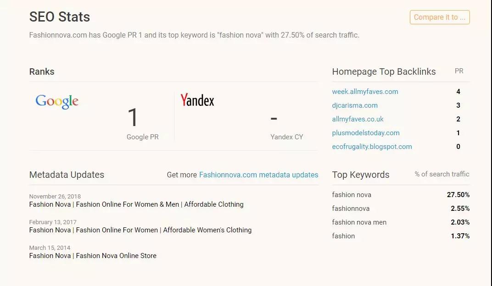
Task: Click the Google logo in Ranks
Action: pyautogui.click(x=57, y=101)
